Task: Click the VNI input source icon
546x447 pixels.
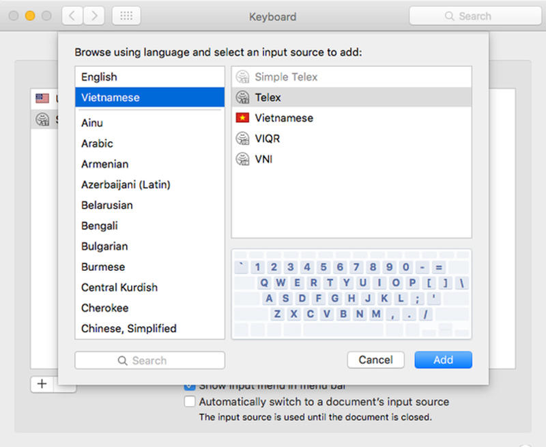Action: pos(242,159)
